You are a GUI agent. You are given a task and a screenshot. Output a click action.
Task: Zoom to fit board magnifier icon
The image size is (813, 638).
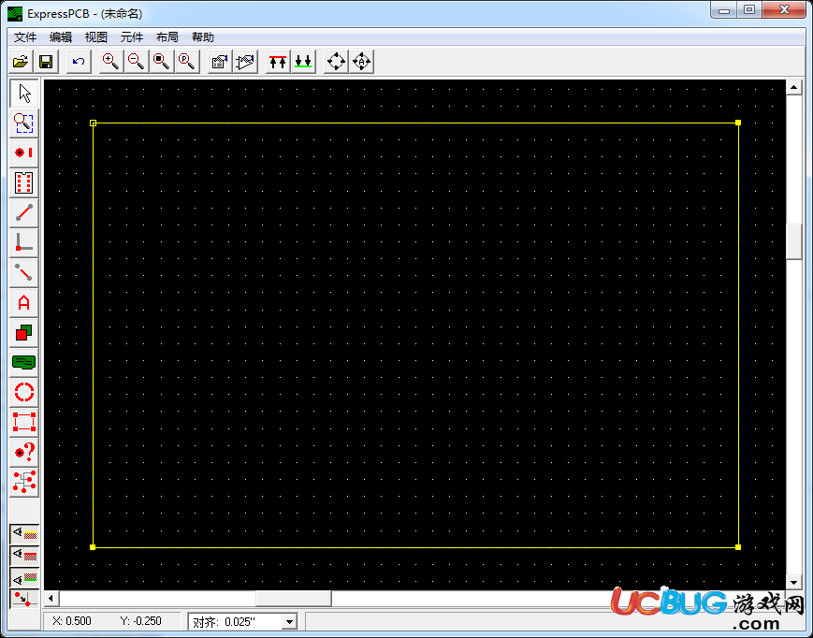[x=162, y=62]
